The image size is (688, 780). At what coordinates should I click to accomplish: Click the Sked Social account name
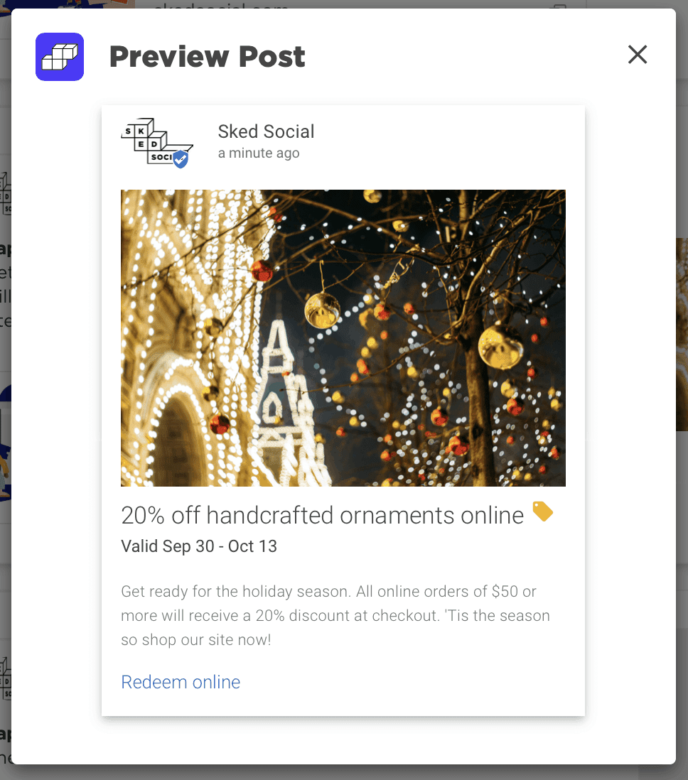(x=266, y=132)
